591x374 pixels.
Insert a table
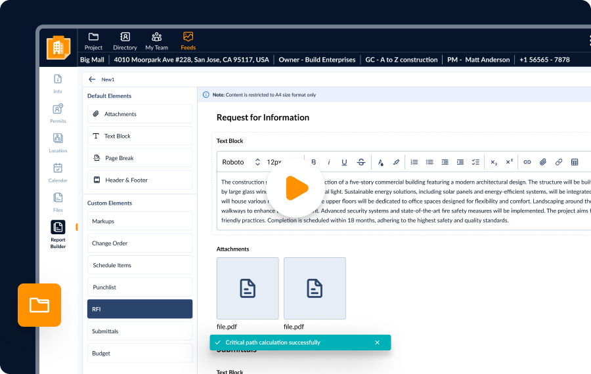pyautogui.click(x=575, y=162)
